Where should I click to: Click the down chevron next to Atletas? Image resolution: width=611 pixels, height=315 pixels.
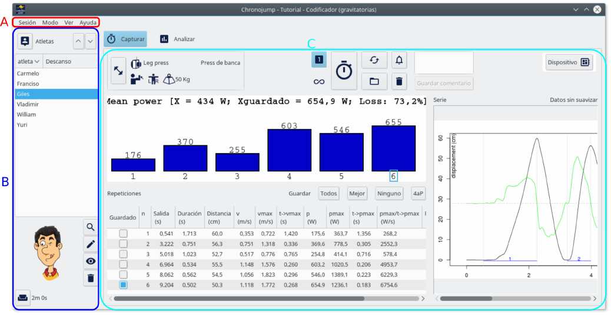coord(90,41)
